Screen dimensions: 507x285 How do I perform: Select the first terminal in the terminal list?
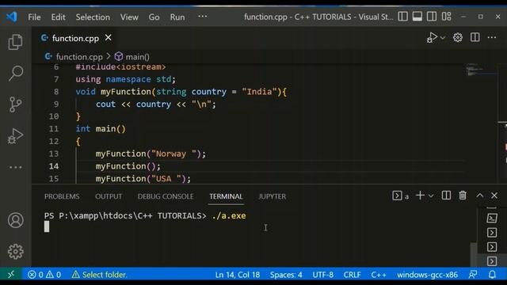click(x=492, y=218)
